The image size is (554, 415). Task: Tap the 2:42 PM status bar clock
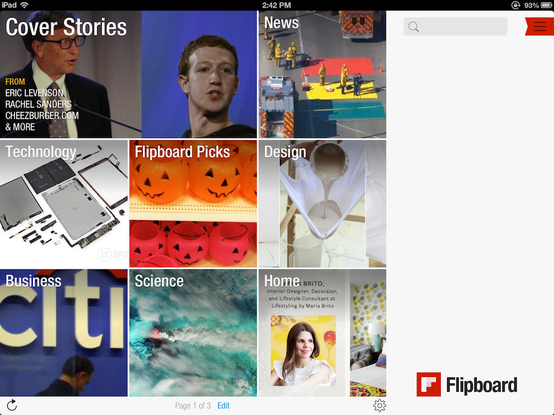(x=277, y=5)
